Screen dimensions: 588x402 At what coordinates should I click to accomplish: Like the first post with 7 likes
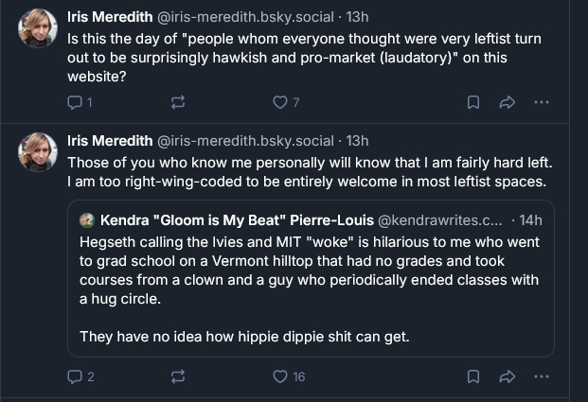pyautogui.click(x=280, y=102)
